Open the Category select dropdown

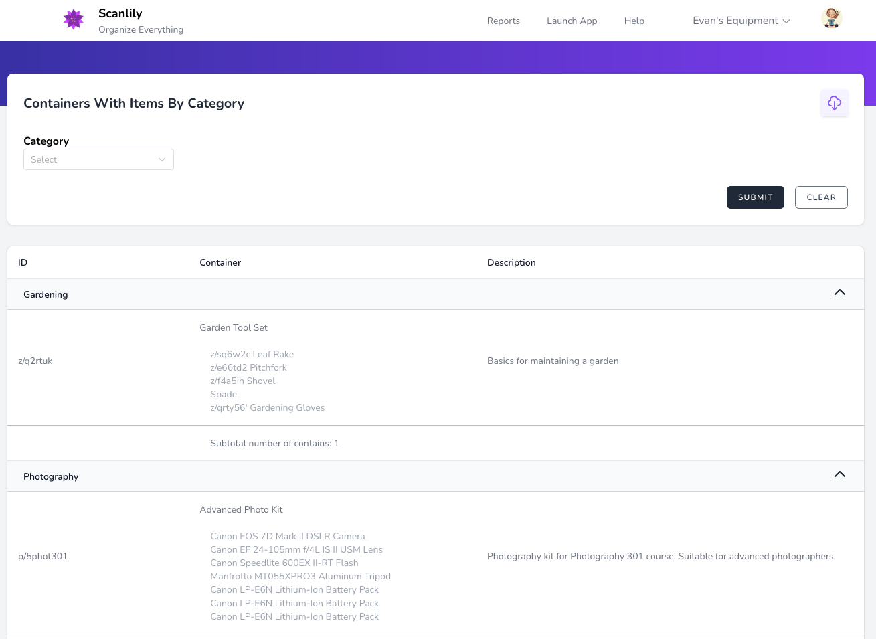click(x=98, y=159)
